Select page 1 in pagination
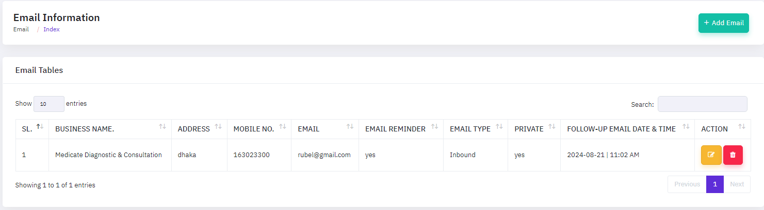The width and height of the screenshot is (764, 210). tap(715, 184)
